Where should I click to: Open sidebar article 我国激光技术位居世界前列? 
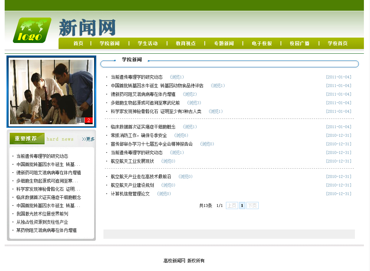pos(42,214)
